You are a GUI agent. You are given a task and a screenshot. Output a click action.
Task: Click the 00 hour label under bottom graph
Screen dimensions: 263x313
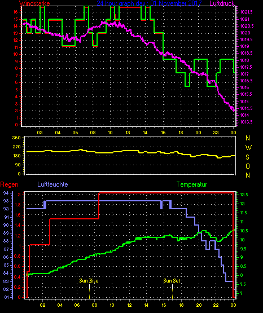[x=233, y=305]
